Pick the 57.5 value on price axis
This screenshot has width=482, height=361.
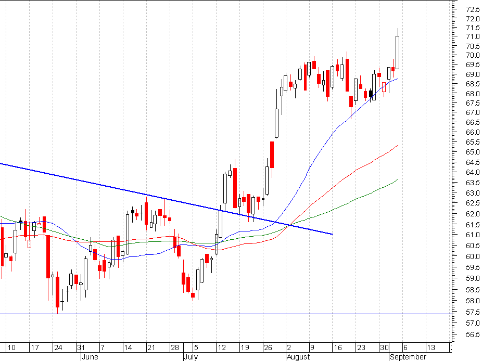[473, 313]
